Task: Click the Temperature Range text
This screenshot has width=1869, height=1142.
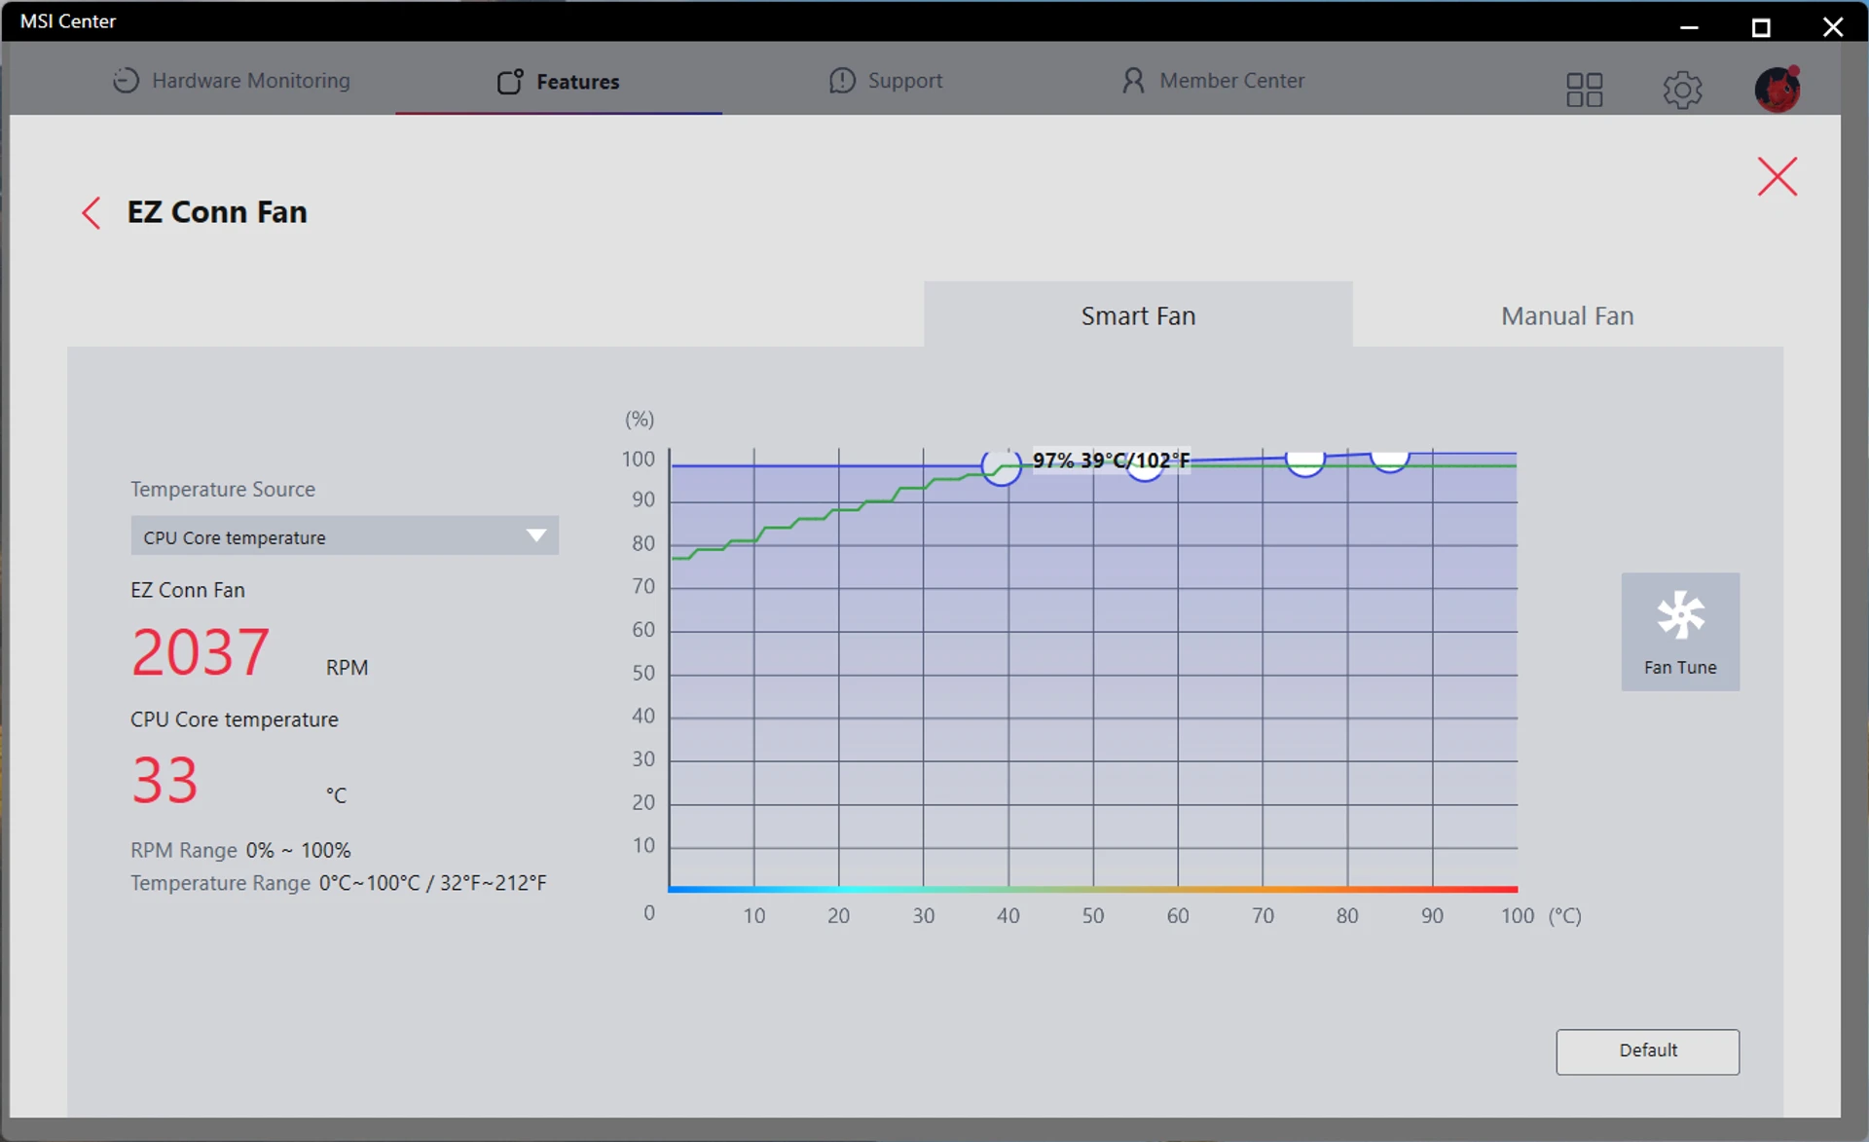Action: [339, 883]
